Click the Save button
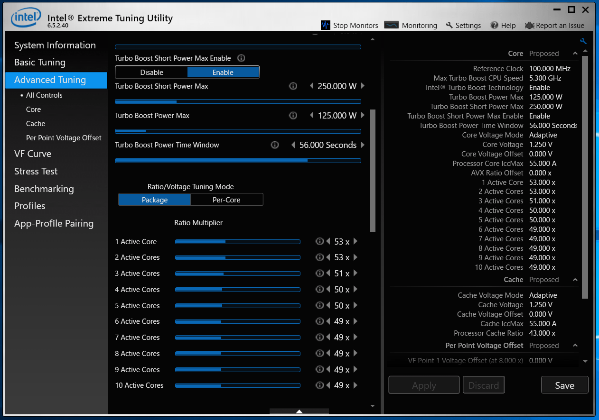 coord(565,385)
